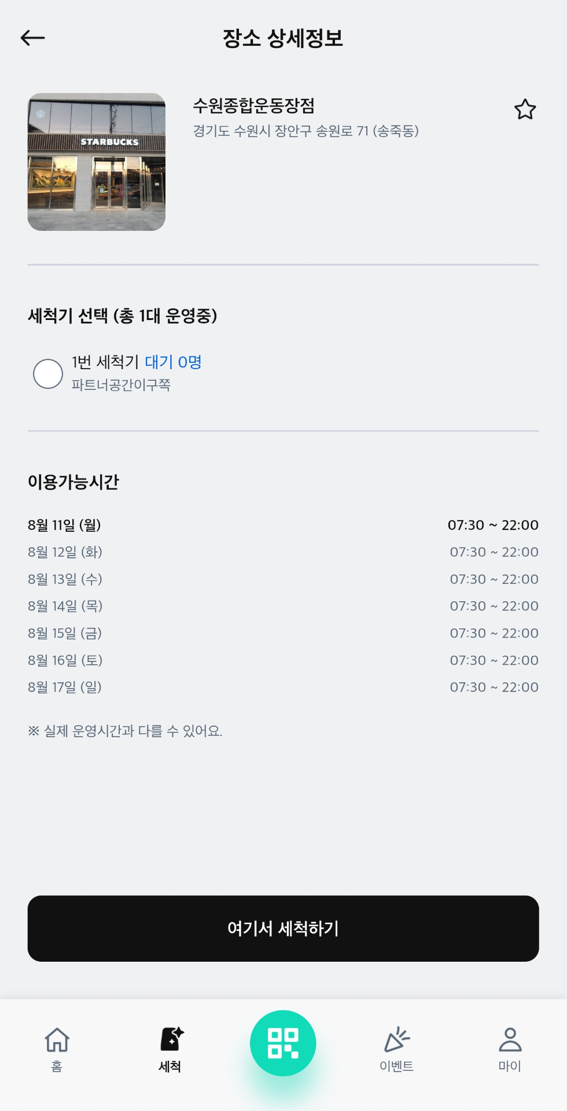Tap the 세척 tab label
The width and height of the screenshot is (567, 1111).
(x=170, y=1066)
